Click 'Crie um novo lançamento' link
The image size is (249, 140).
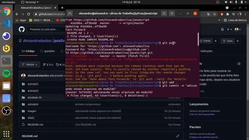(202, 114)
